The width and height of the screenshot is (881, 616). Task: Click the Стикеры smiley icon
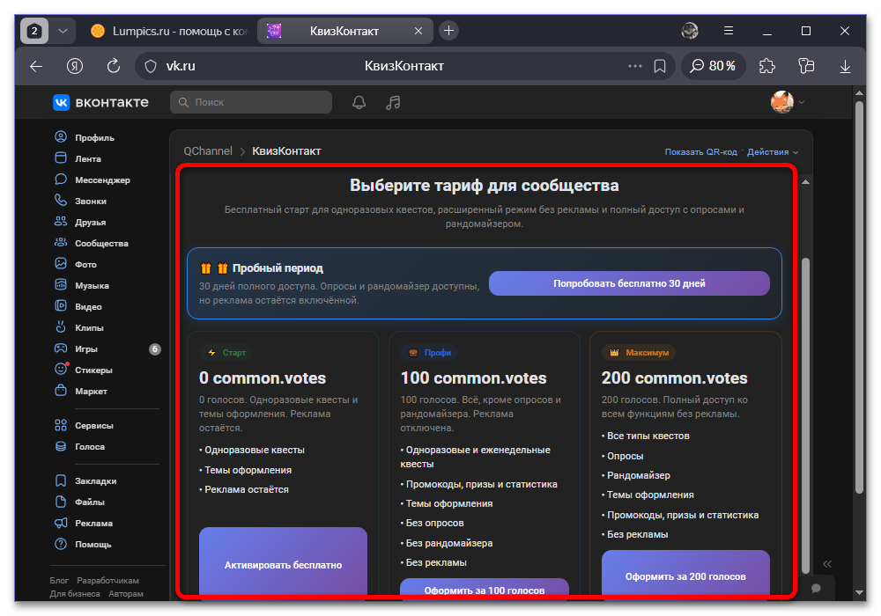pyautogui.click(x=61, y=369)
